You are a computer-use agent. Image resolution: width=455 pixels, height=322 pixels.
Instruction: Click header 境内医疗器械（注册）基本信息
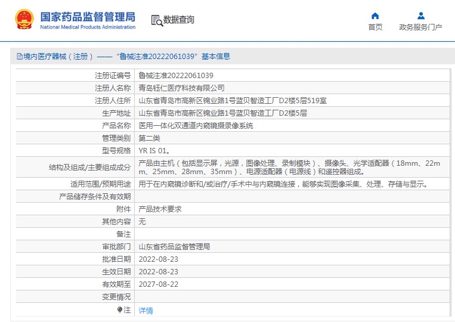(x=123, y=56)
